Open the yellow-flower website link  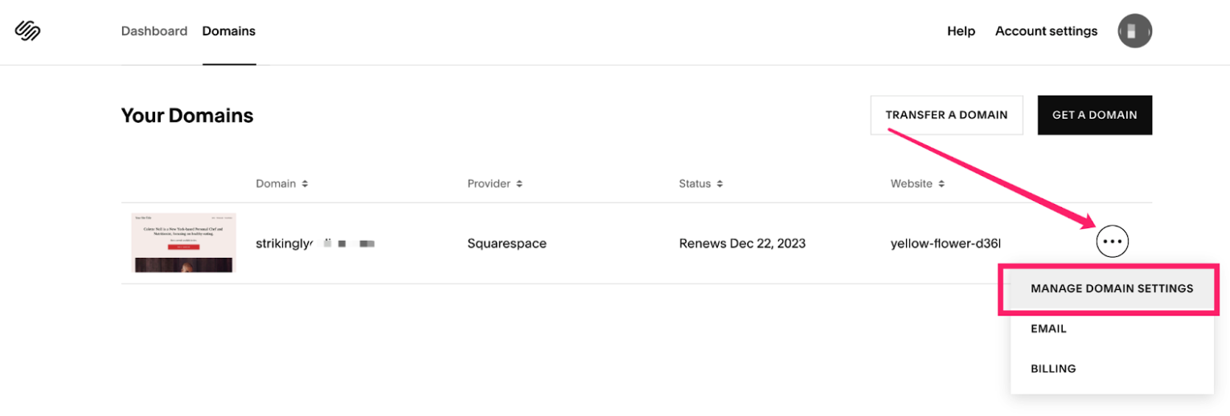coord(945,243)
